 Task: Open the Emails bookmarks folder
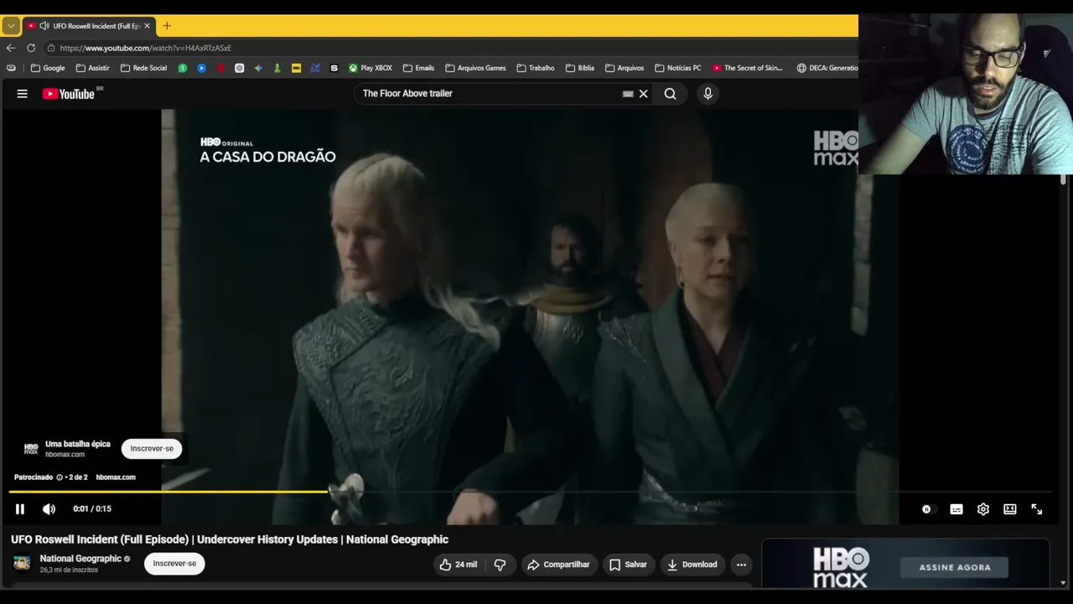tap(418, 68)
